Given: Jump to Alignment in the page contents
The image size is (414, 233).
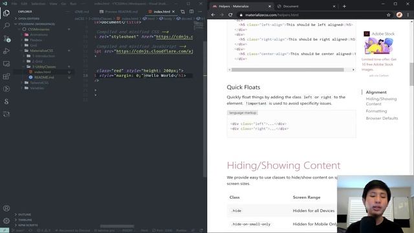Looking at the screenshot, I should click(x=376, y=92).
